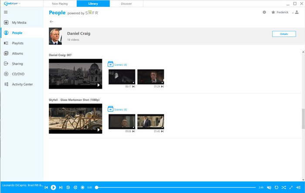
Task: Open the settings gear icon
Action: pos(264,12)
